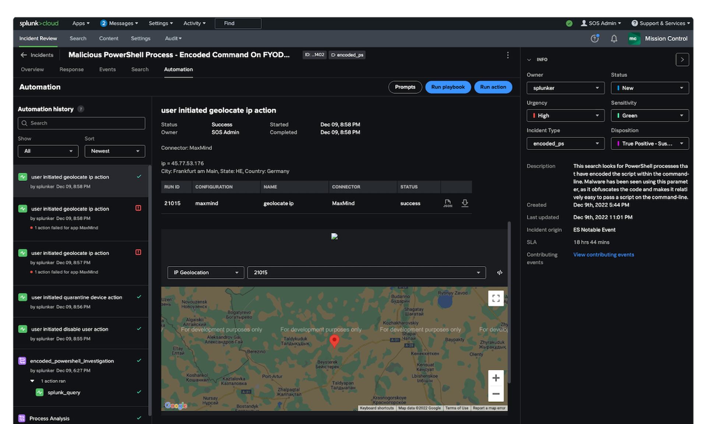
Task: Toggle the embed code view icon
Action: click(x=499, y=272)
